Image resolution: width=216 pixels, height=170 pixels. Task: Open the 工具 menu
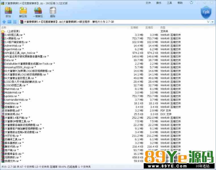[169, 3]
